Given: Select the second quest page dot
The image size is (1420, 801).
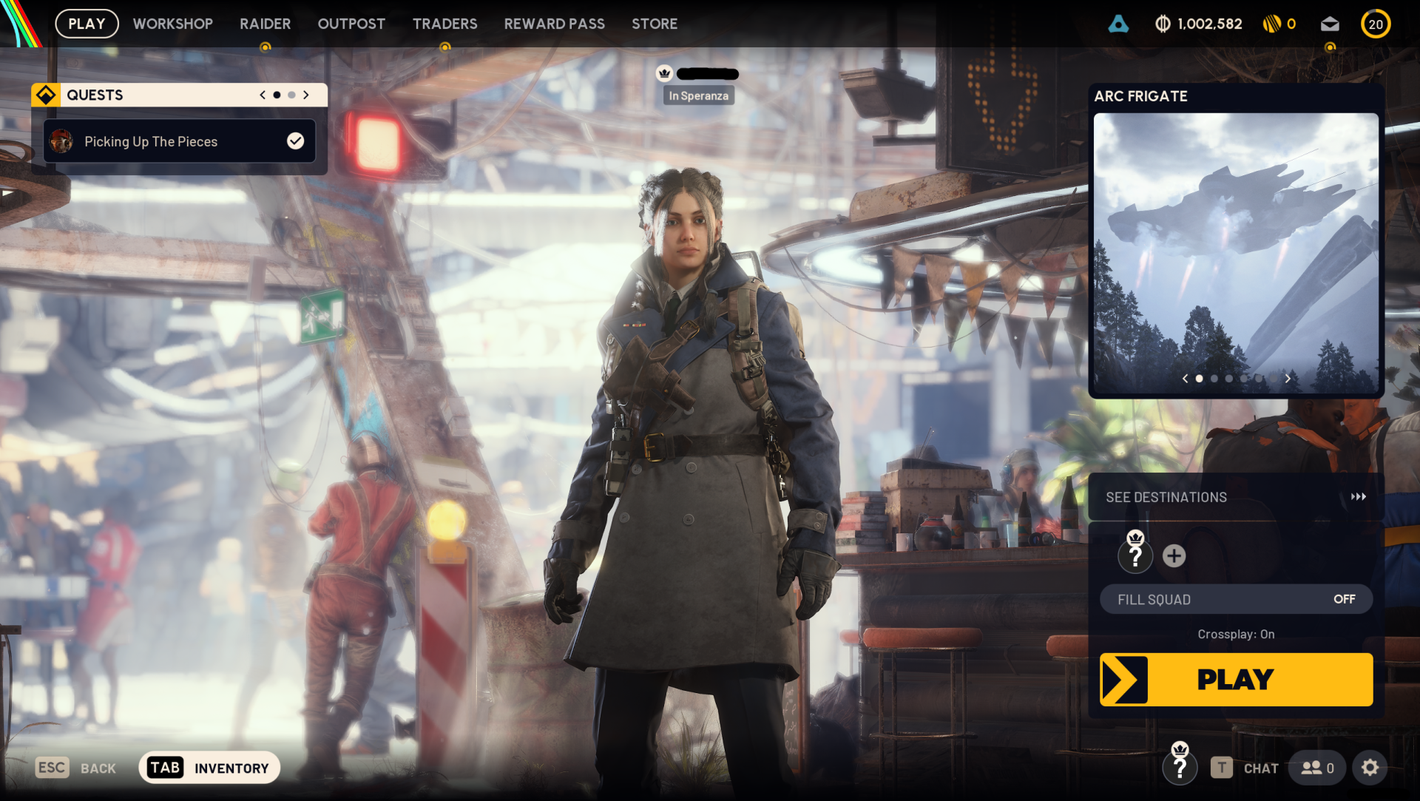Looking at the screenshot, I should click(x=291, y=95).
